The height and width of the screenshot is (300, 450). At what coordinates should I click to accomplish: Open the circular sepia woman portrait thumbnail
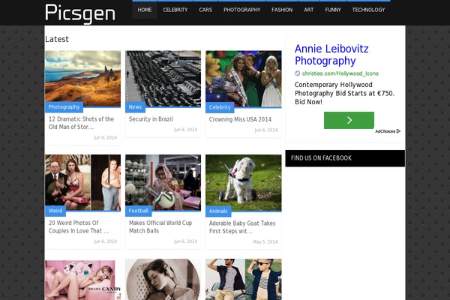(163, 279)
